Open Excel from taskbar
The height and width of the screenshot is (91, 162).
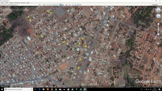81,89
